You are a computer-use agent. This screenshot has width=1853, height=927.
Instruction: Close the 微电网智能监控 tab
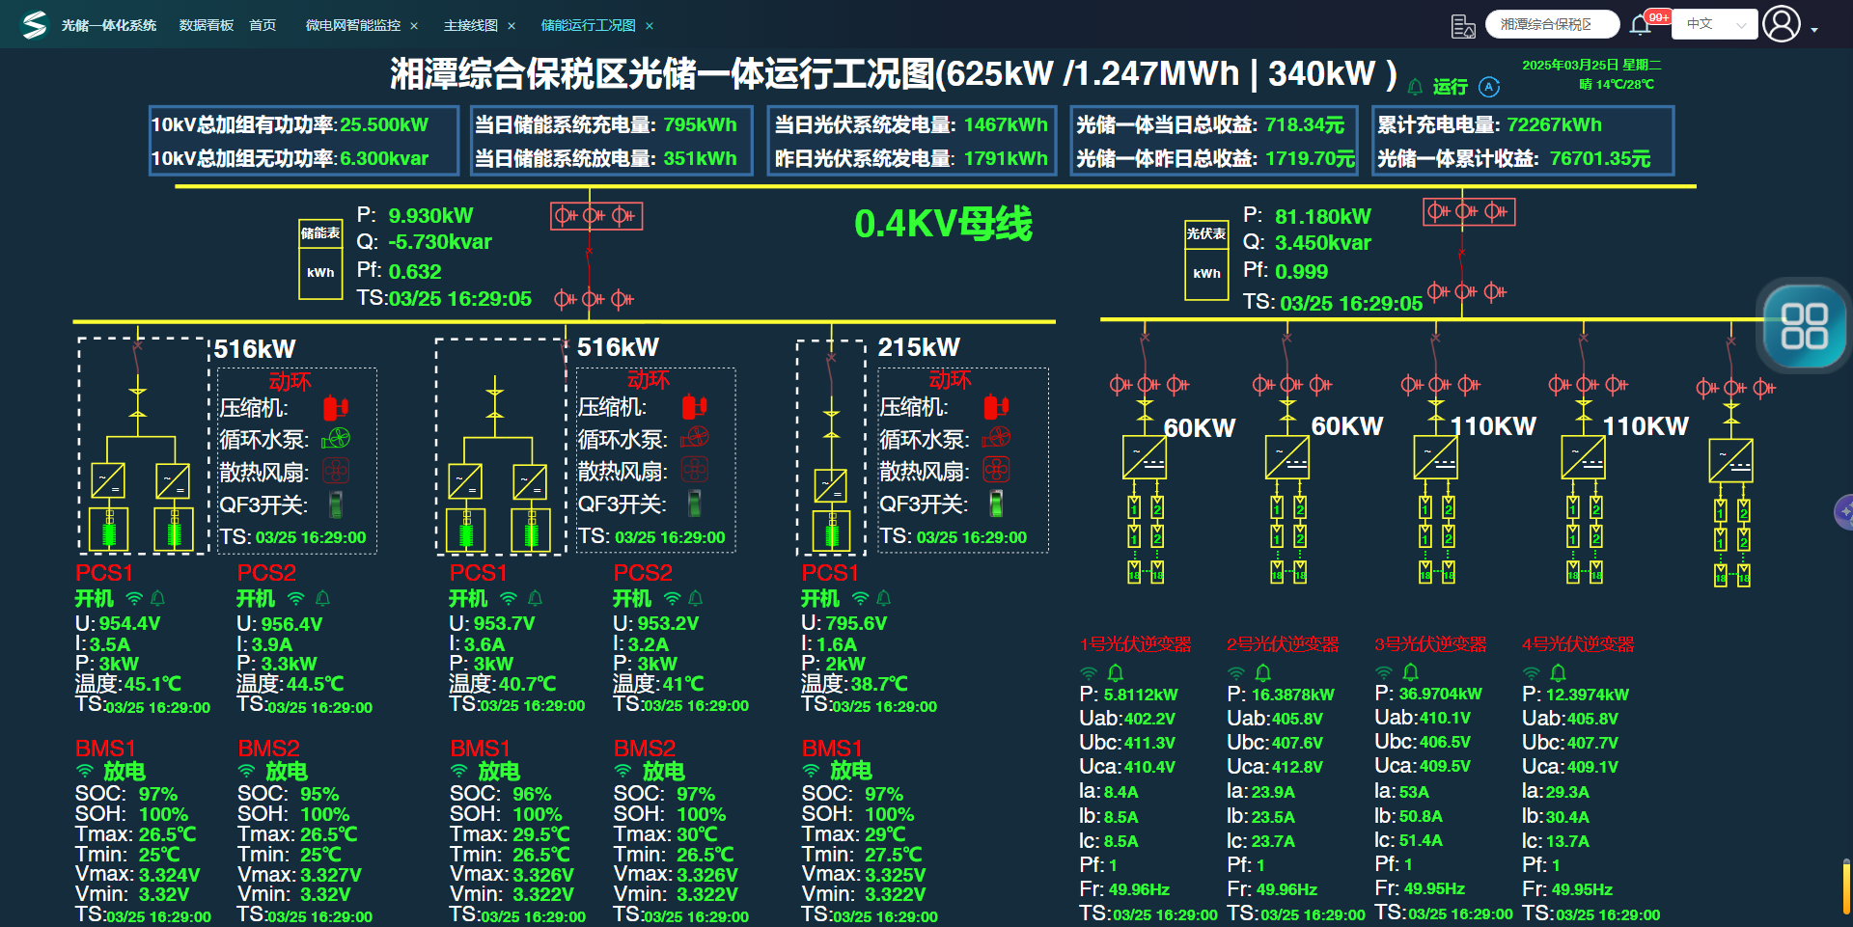coord(414,26)
